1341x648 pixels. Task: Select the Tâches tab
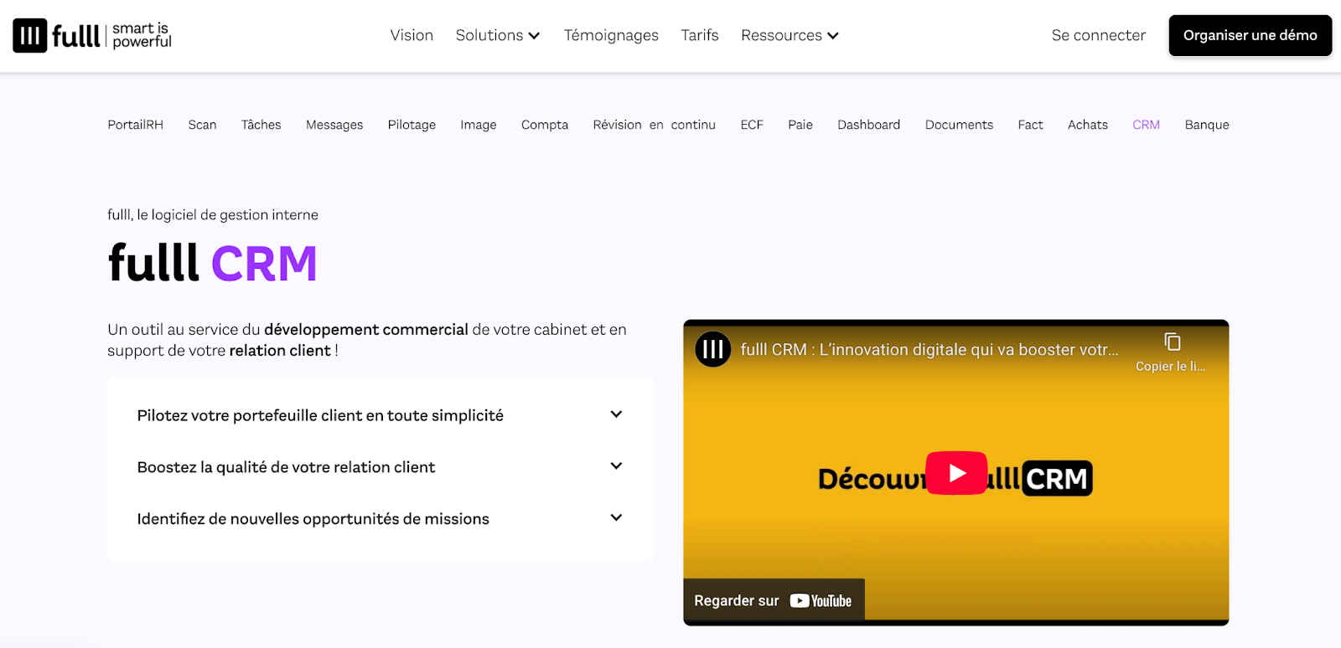click(261, 125)
